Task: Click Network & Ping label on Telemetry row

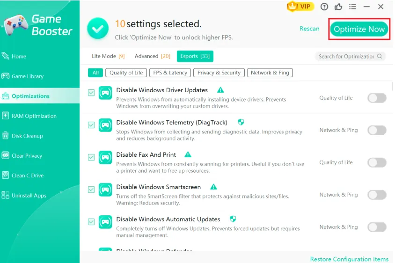Action: point(338,130)
